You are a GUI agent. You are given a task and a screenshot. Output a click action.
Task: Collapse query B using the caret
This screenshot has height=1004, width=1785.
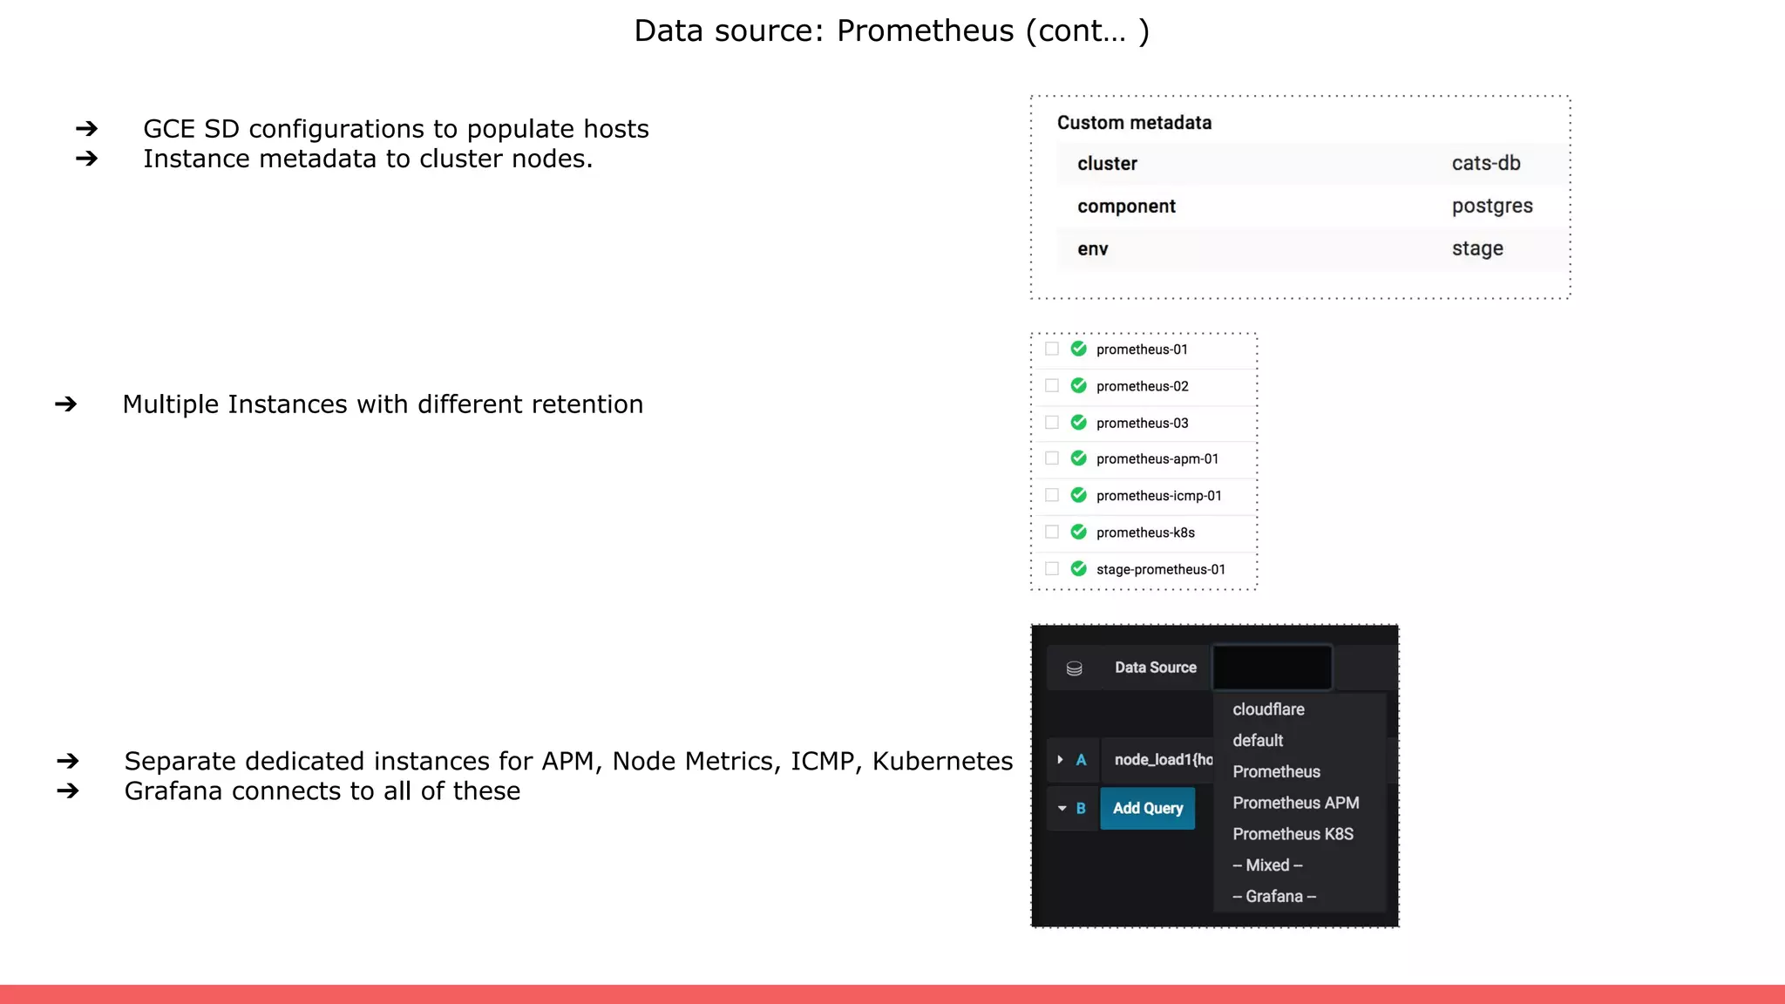1062,809
